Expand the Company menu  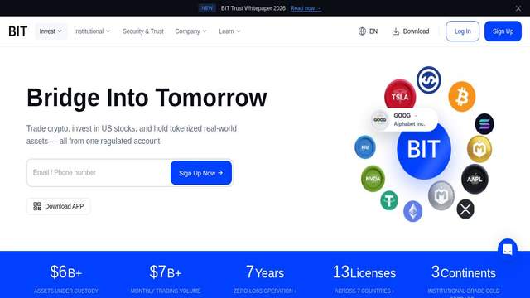[190, 31]
